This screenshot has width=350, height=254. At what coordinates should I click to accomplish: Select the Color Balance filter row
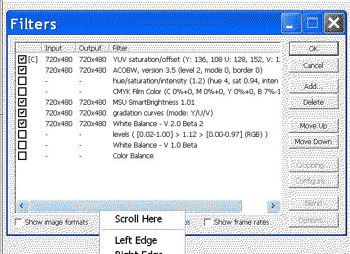coord(148,155)
